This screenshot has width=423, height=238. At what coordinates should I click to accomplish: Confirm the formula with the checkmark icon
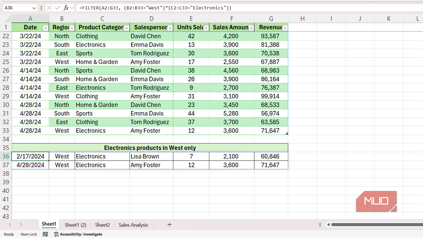coord(57,8)
